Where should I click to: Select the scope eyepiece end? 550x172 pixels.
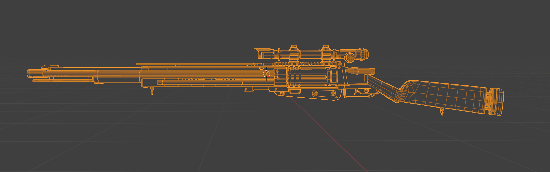[x=363, y=53]
